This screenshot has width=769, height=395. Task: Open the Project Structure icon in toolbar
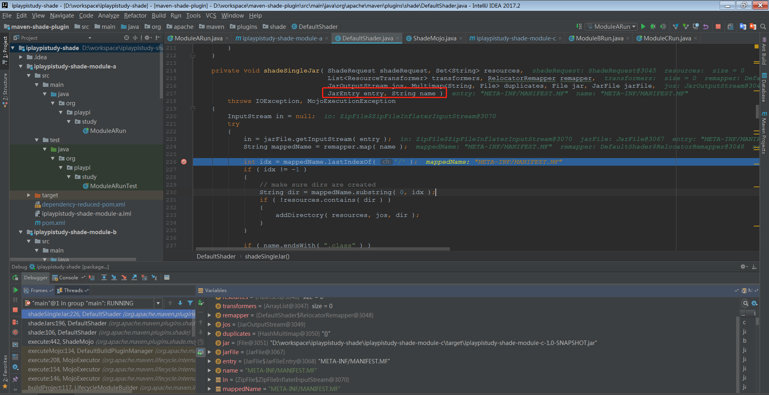731,26
